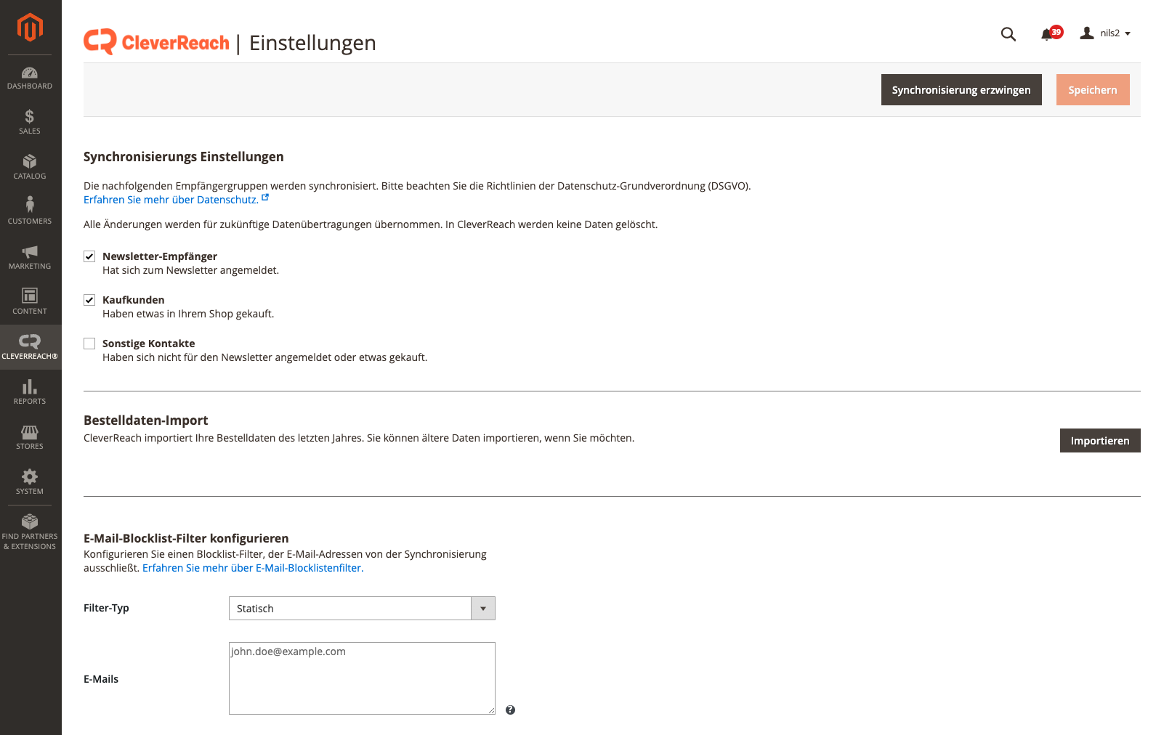Image resolution: width=1156 pixels, height=735 pixels.
Task: Open Find Partners & Extensions
Action: click(x=30, y=532)
